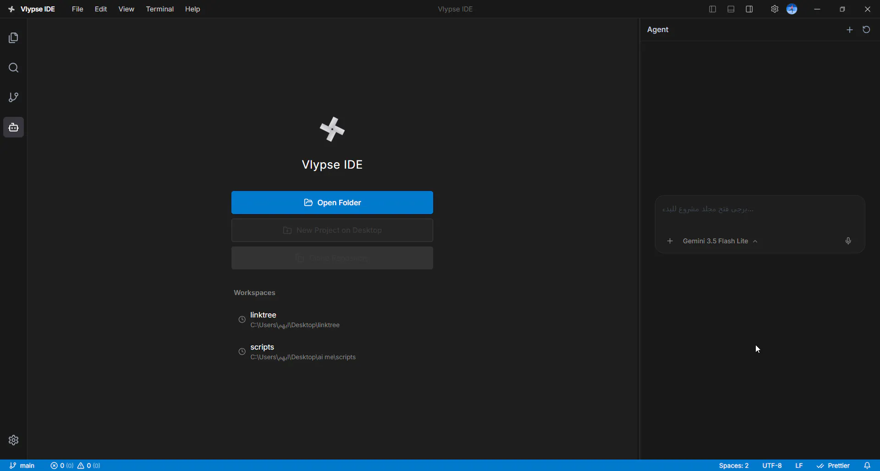Click the Clone Repository button
Viewport: 880px width, 471px height.
click(332, 258)
